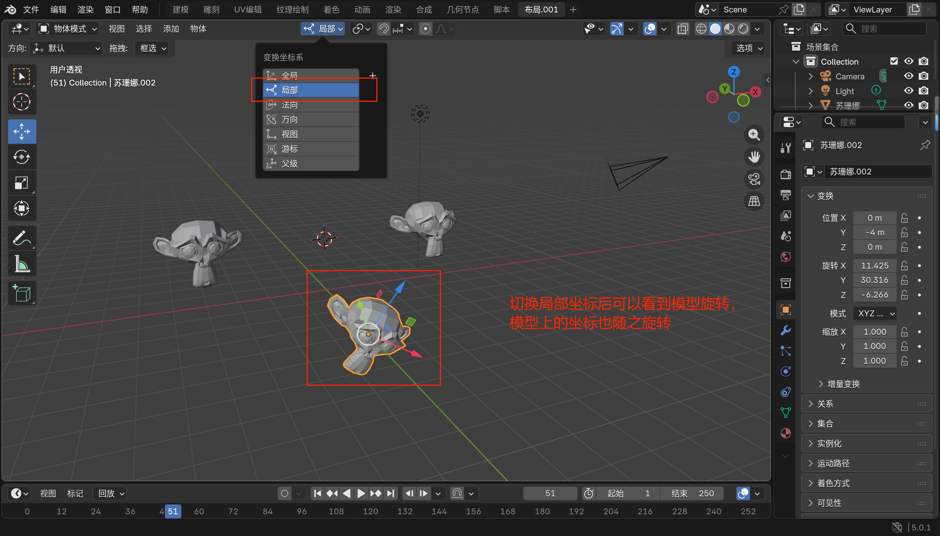Click the Rotation Y value field

(874, 280)
